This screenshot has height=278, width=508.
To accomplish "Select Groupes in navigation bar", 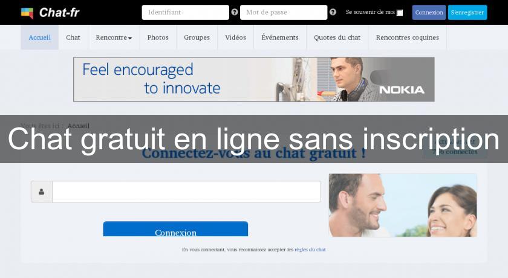I will tap(197, 37).
